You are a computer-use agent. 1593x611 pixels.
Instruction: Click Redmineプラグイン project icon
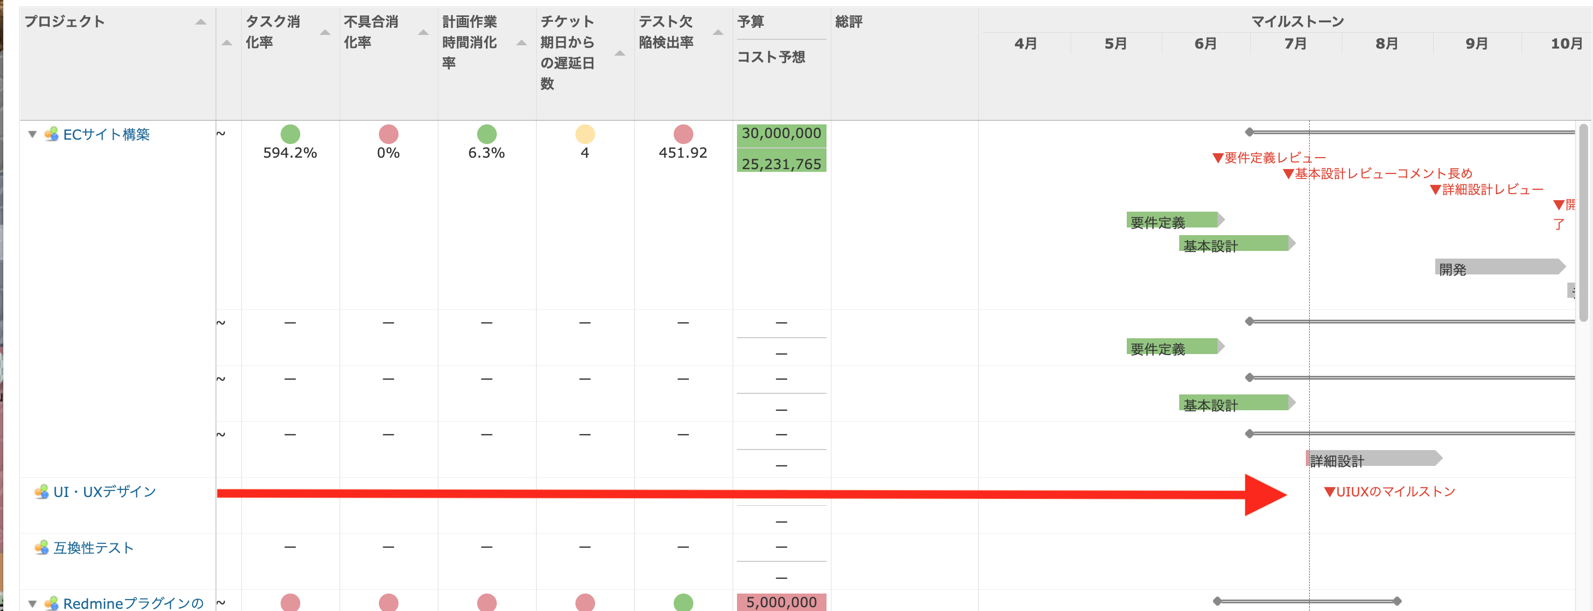click(x=51, y=602)
